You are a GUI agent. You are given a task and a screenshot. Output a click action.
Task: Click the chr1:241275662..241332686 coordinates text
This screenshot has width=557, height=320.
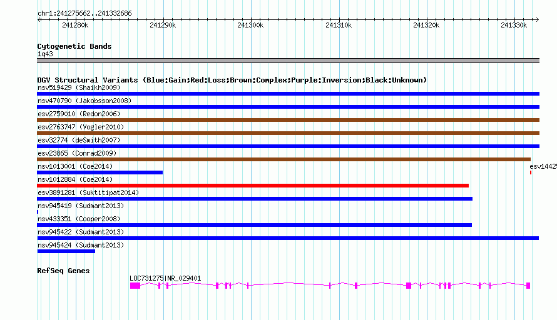[x=84, y=13]
